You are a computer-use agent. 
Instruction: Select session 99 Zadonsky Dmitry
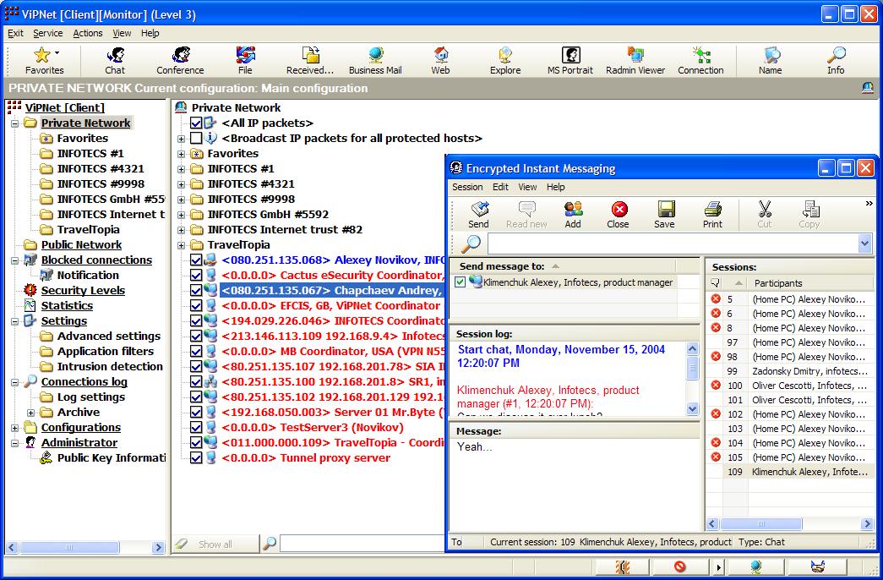[789, 371]
